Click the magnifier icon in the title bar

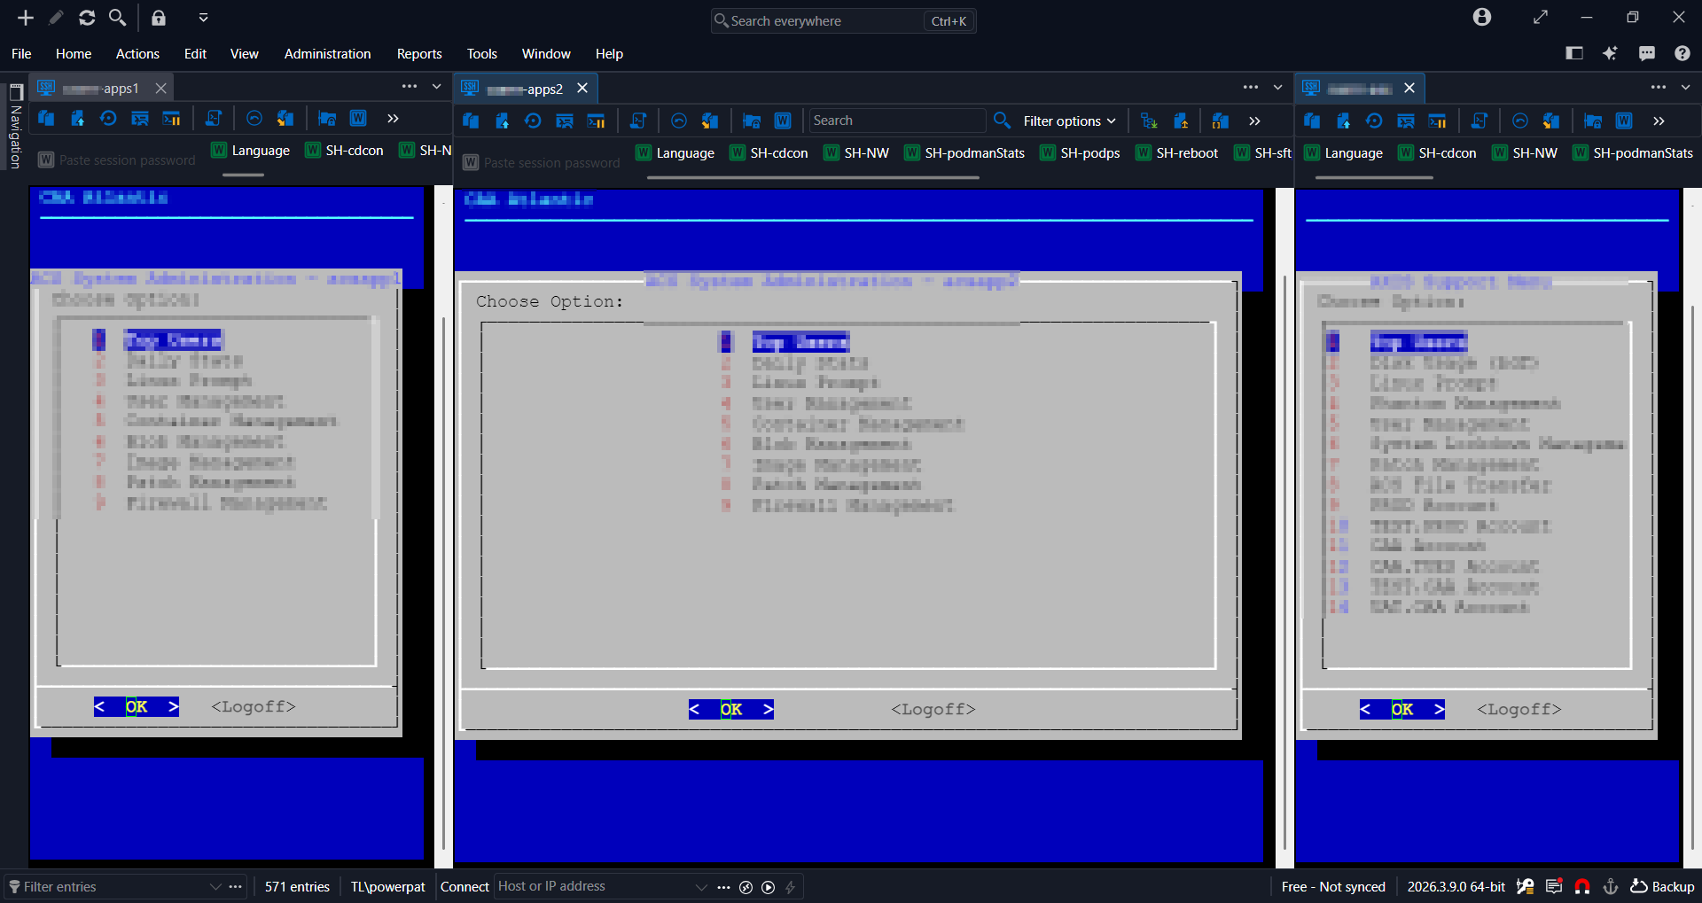117,18
